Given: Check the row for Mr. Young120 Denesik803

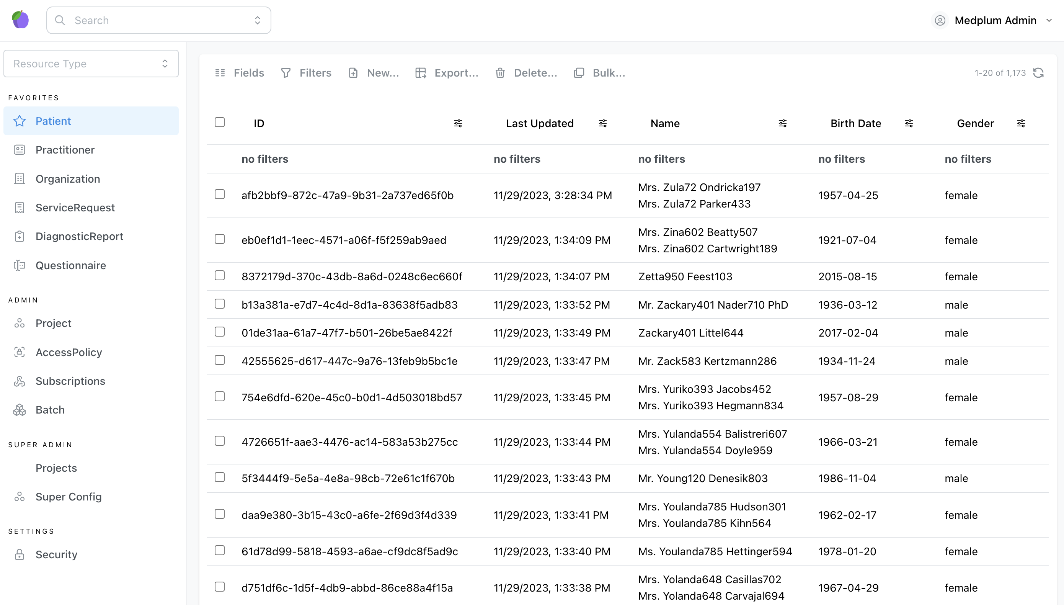Looking at the screenshot, I should [220, 477].
